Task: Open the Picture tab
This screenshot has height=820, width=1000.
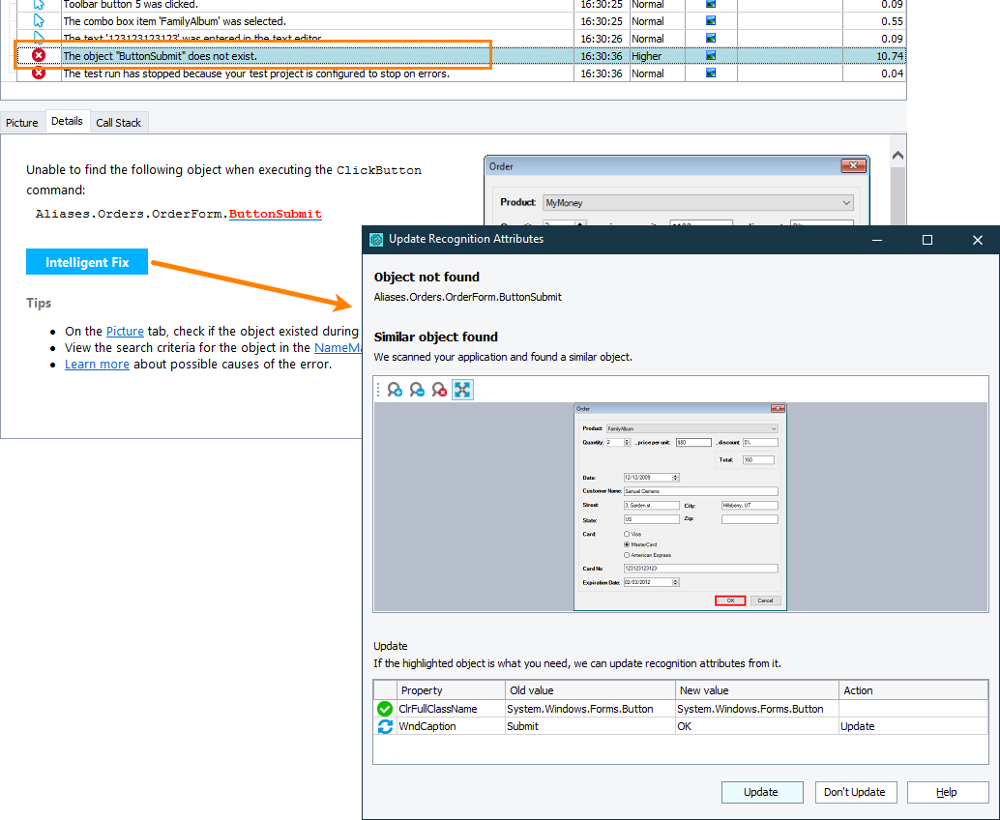Action: 22,122
